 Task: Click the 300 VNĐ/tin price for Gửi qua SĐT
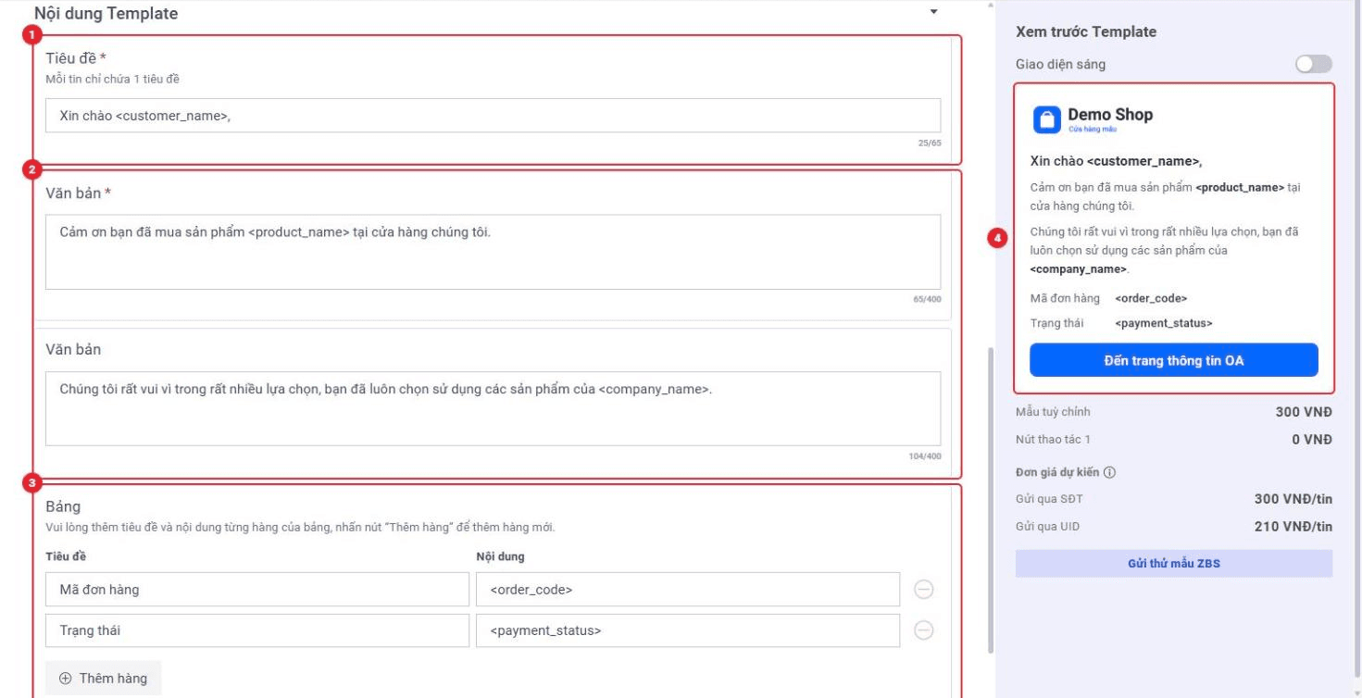(x=1293, y=499)
